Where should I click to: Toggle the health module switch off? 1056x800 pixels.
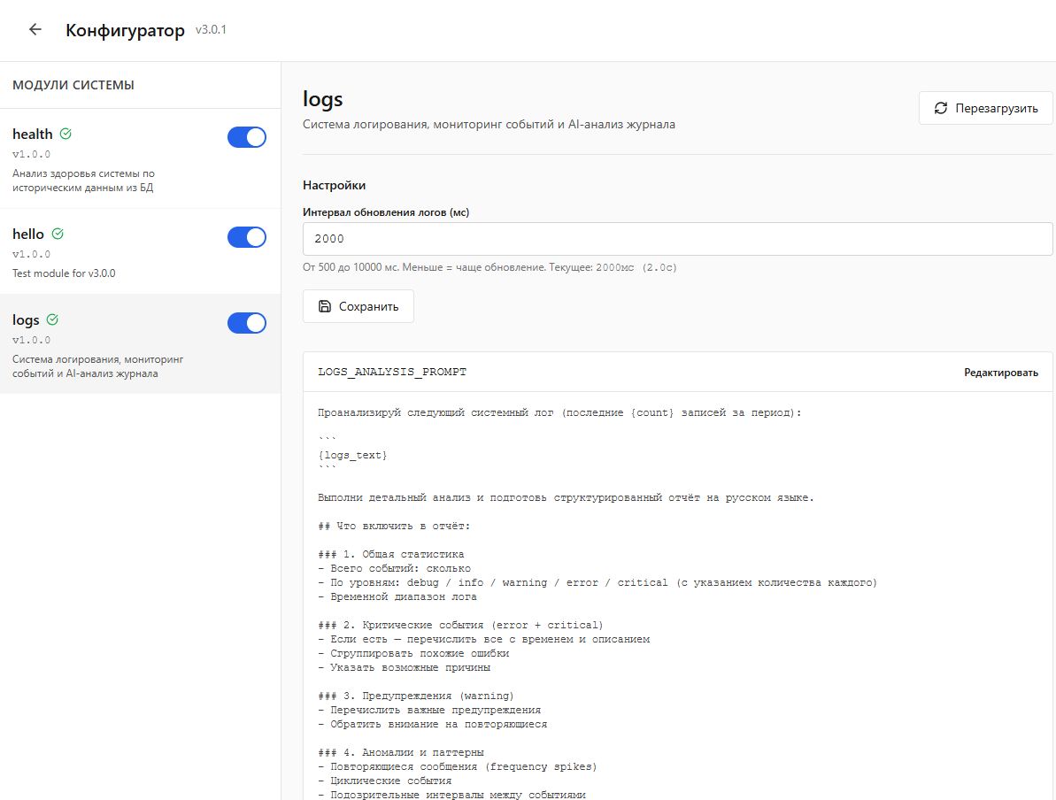246,137
